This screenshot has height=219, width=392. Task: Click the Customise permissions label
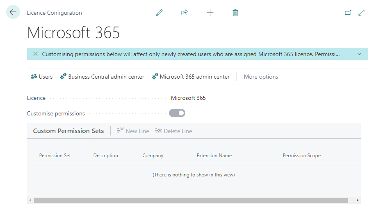click(56, 114)
